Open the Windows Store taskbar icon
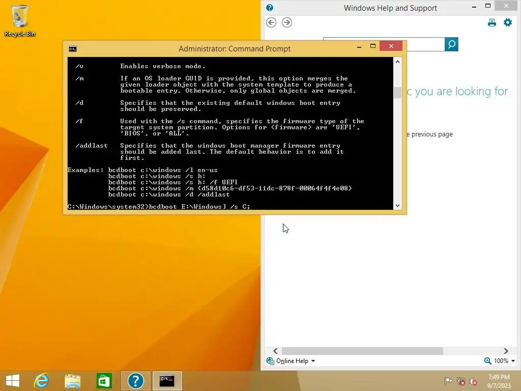 click(x=104, y=381)
